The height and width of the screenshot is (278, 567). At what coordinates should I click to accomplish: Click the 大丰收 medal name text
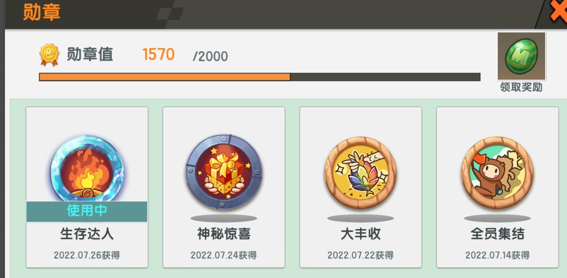pyautogui.click(x=361, y=234)
